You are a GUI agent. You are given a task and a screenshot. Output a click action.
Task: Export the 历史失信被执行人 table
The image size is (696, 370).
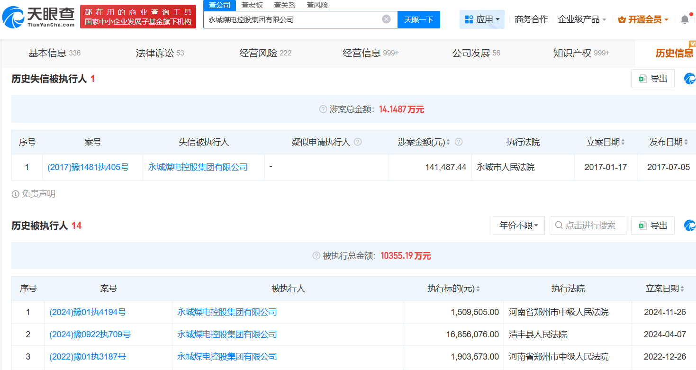tap(653, 79)
